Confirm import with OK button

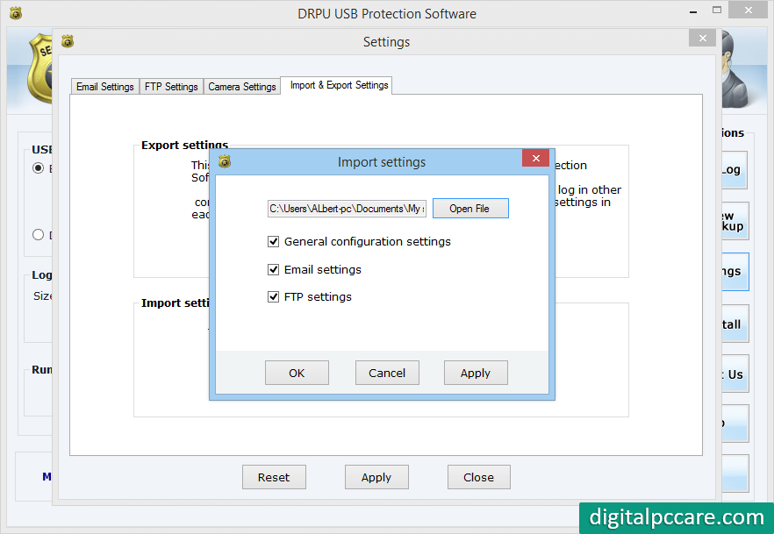pyautogui.click(x=297, y=373)
